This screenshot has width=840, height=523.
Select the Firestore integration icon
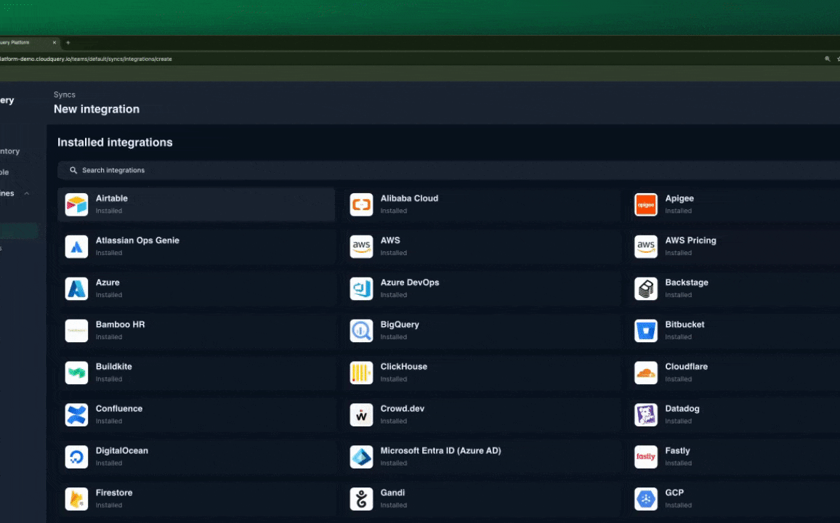tap(76, 499)
